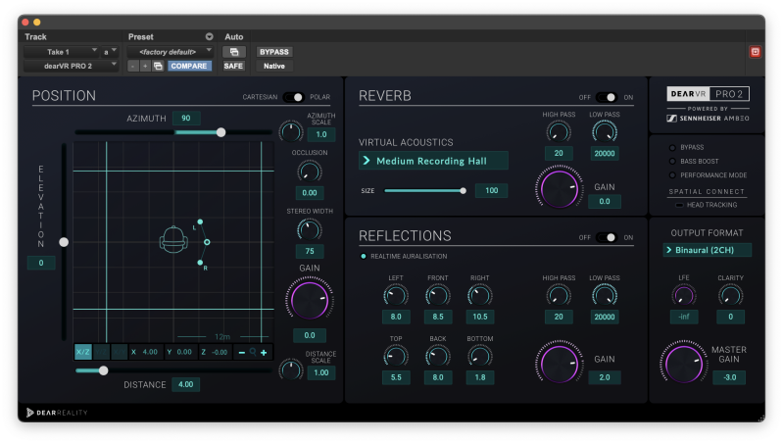Click the Master Gain knob
This screenshot has height=443, width=783.
pyautogui.click(x=683, y=363)
